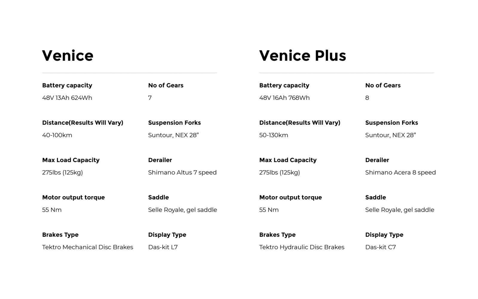The width and height of the screenshot is (478, 299).
Task: Click Venice Plus's Display Type label
Action: [384, 235]
